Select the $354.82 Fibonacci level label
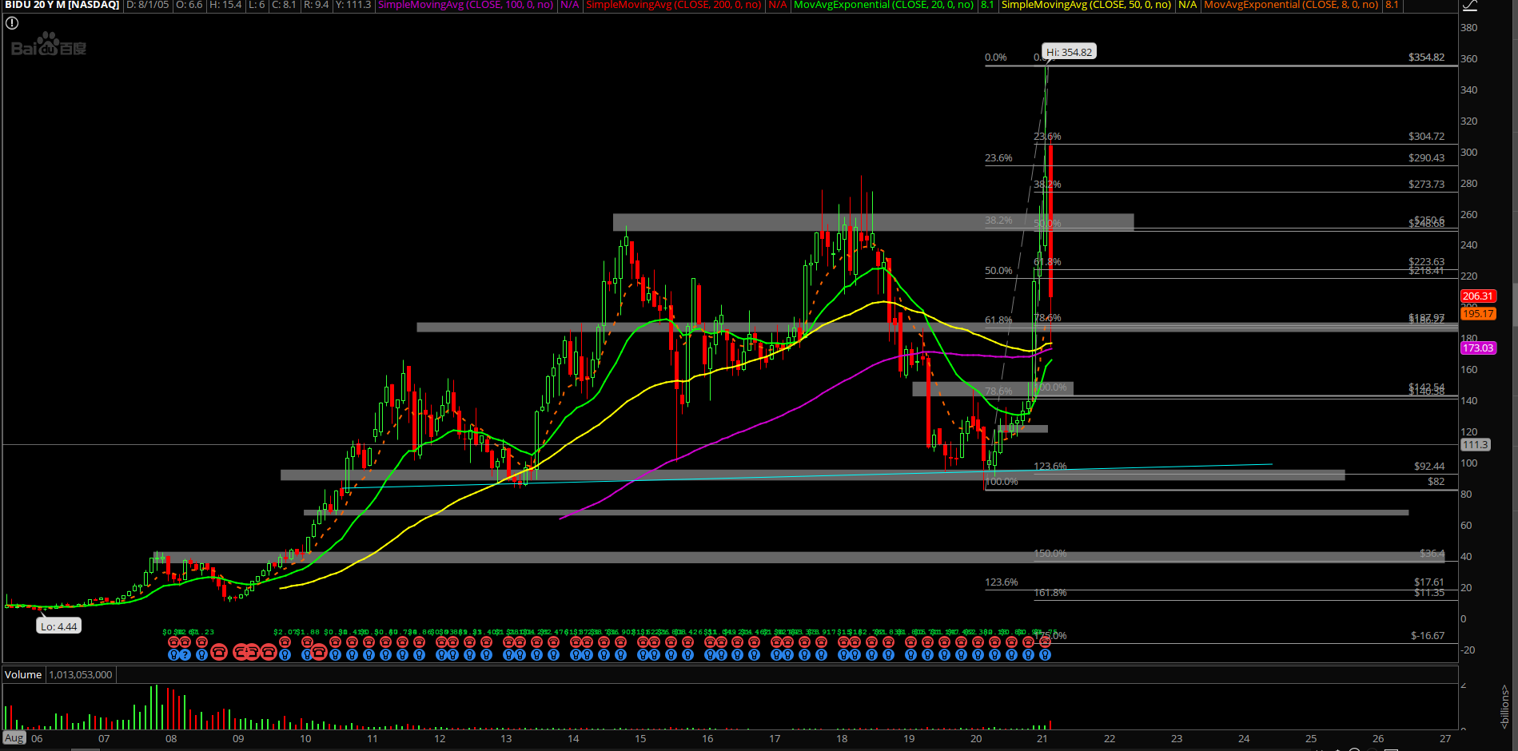Image resolution: width=1518 pixels, height=751 pixels. coord(1426,58)
